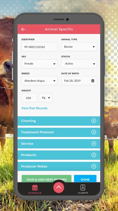Click the calendar icon in Date of Birth
The image size is (118, 211).
tap(93, 81)
